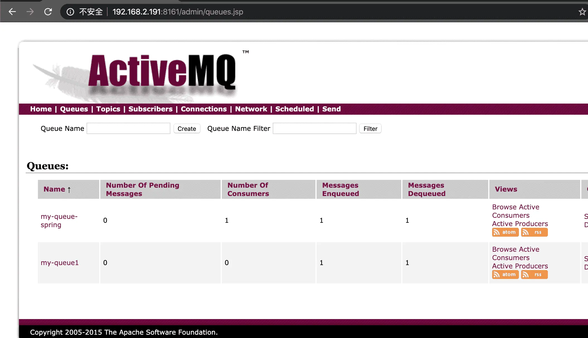The height and width of the screenshot is (338, 588).
Task: Focus the Queue Name Filter text field
Action: click(x=314, y=128)
